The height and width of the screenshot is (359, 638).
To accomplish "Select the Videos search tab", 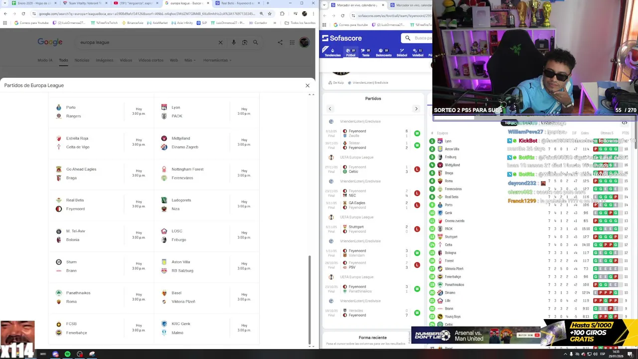I will pos(126,60).
